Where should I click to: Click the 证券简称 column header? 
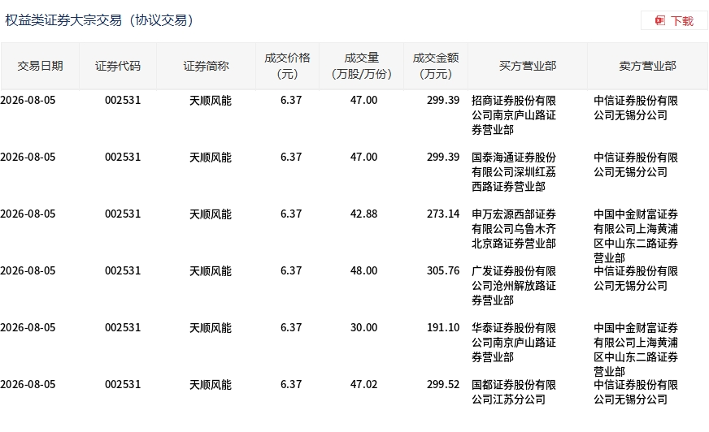click(206, 66)
